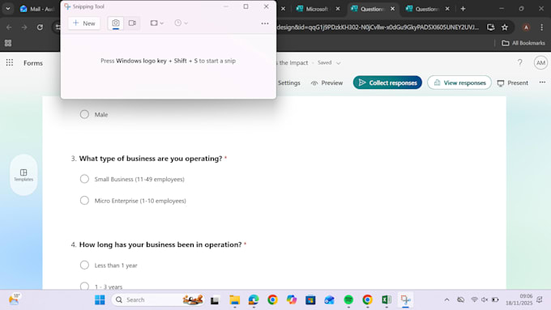The width and height of the screenshot is (551, 310).
Task: Present the form
Action: (512, 83)
